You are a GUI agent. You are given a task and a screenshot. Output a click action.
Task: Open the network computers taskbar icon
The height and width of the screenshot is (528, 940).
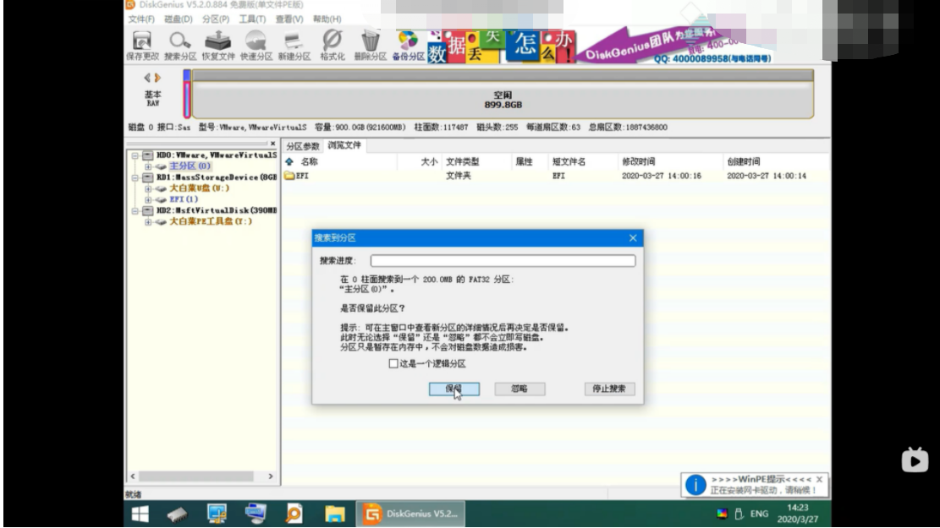[256, 514]
